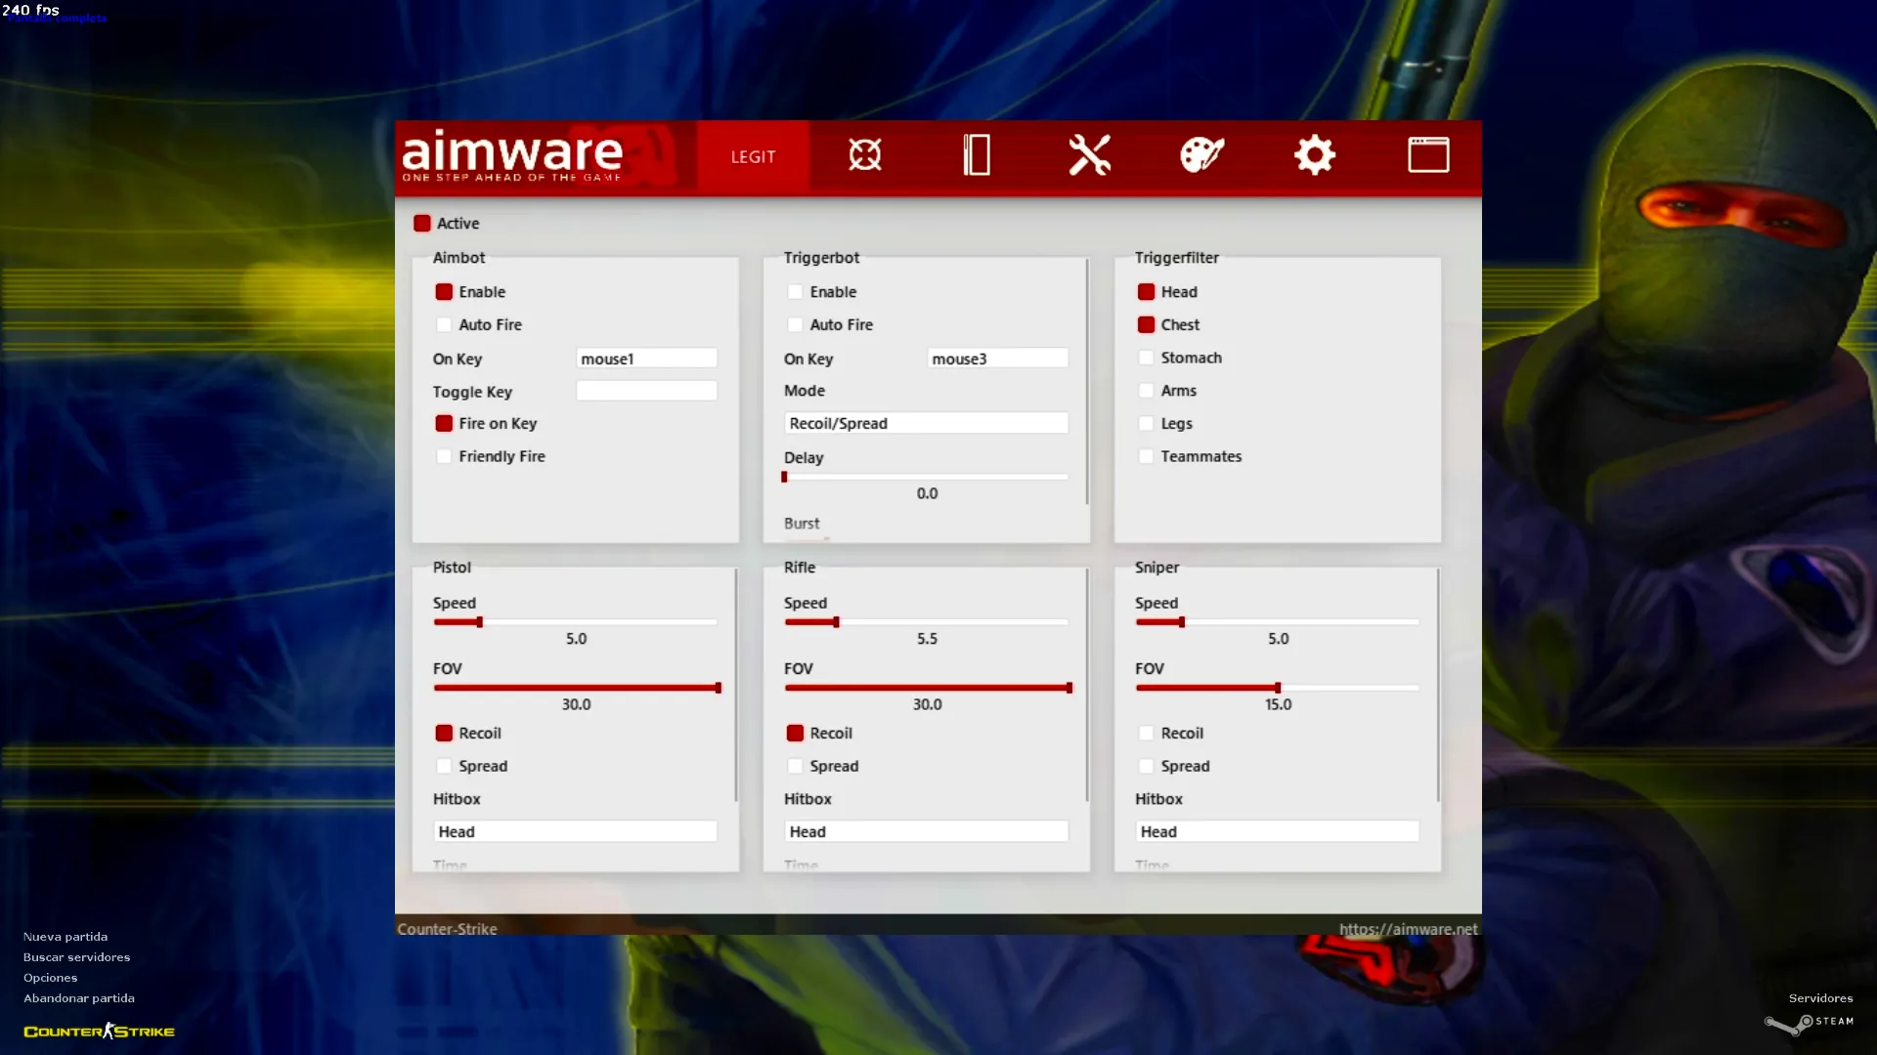Enable Aimbot Auto Fire
The height and width of the screenshot is (1055, 1877).
[444, 325]
